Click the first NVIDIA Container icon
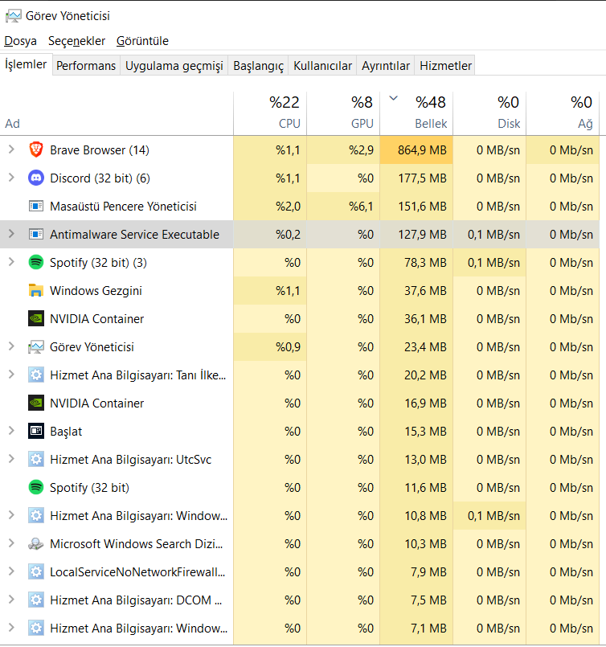 point(36,319)
